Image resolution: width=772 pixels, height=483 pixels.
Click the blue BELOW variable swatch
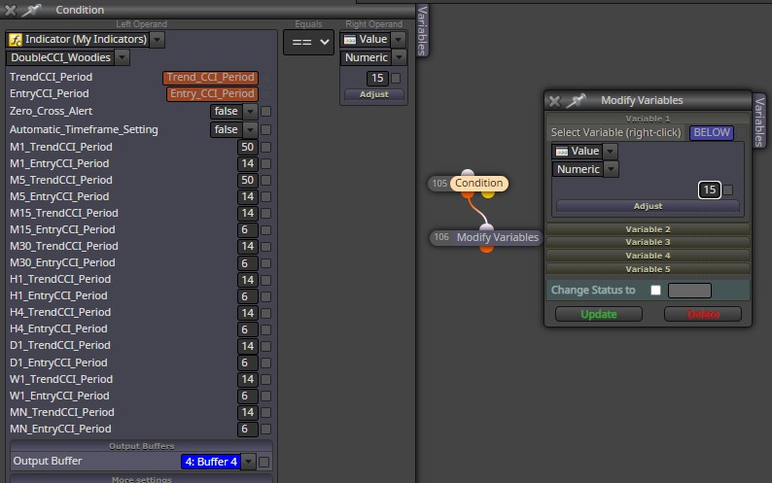pyautogui.click(x=712, y=132)
